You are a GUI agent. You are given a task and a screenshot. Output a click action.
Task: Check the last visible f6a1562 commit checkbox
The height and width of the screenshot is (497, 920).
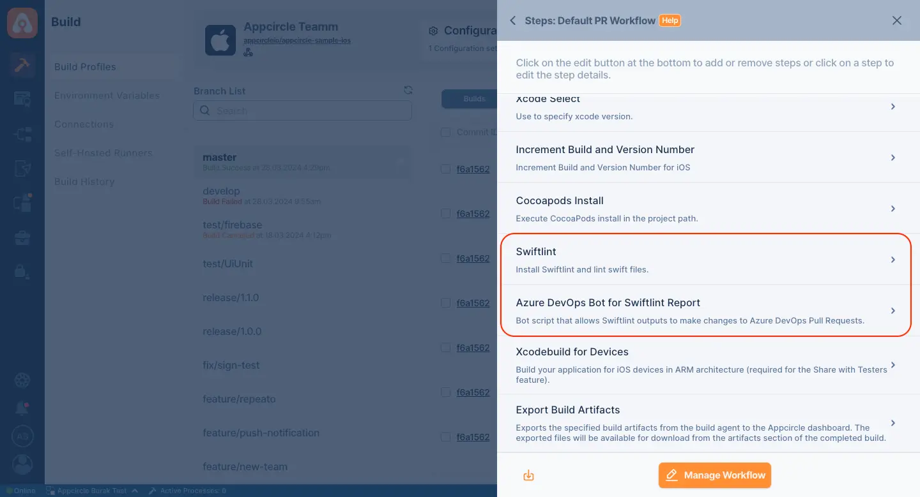445,437
